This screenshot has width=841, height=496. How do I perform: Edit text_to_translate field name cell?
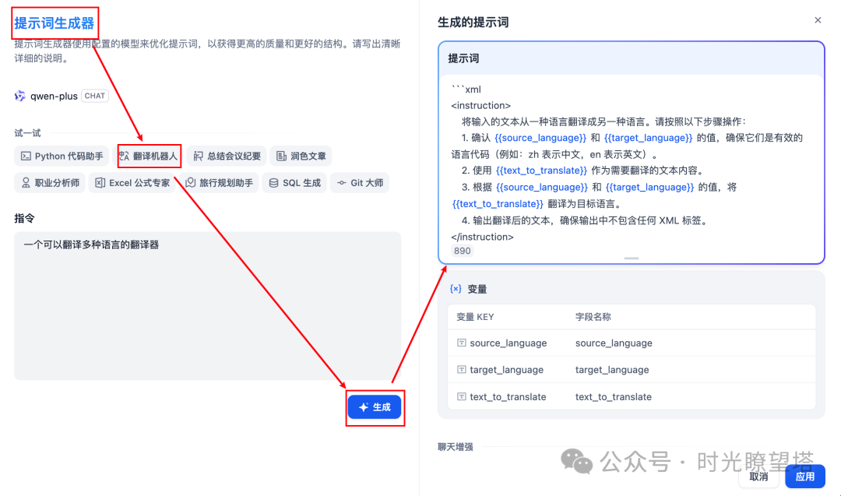(614, 397)
